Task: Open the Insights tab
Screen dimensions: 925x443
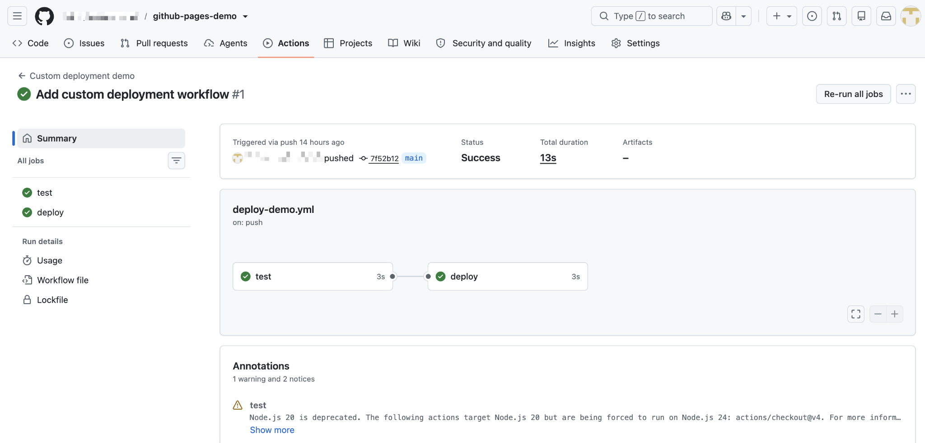Action: click(x=572, y=43)
